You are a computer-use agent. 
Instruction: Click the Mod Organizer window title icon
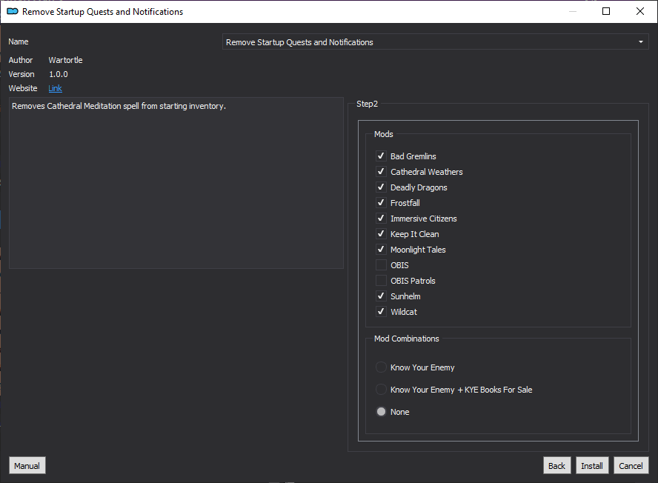[x=12, y=11]
